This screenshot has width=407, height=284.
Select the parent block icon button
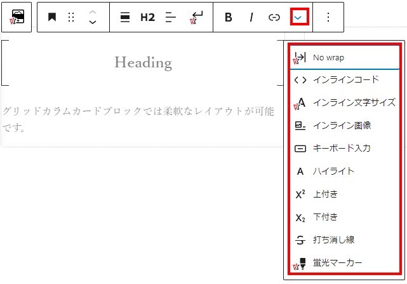(x=18, y=17)
